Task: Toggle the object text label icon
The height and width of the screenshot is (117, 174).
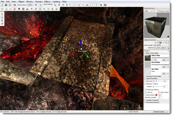Action: [x=96, y=5]
